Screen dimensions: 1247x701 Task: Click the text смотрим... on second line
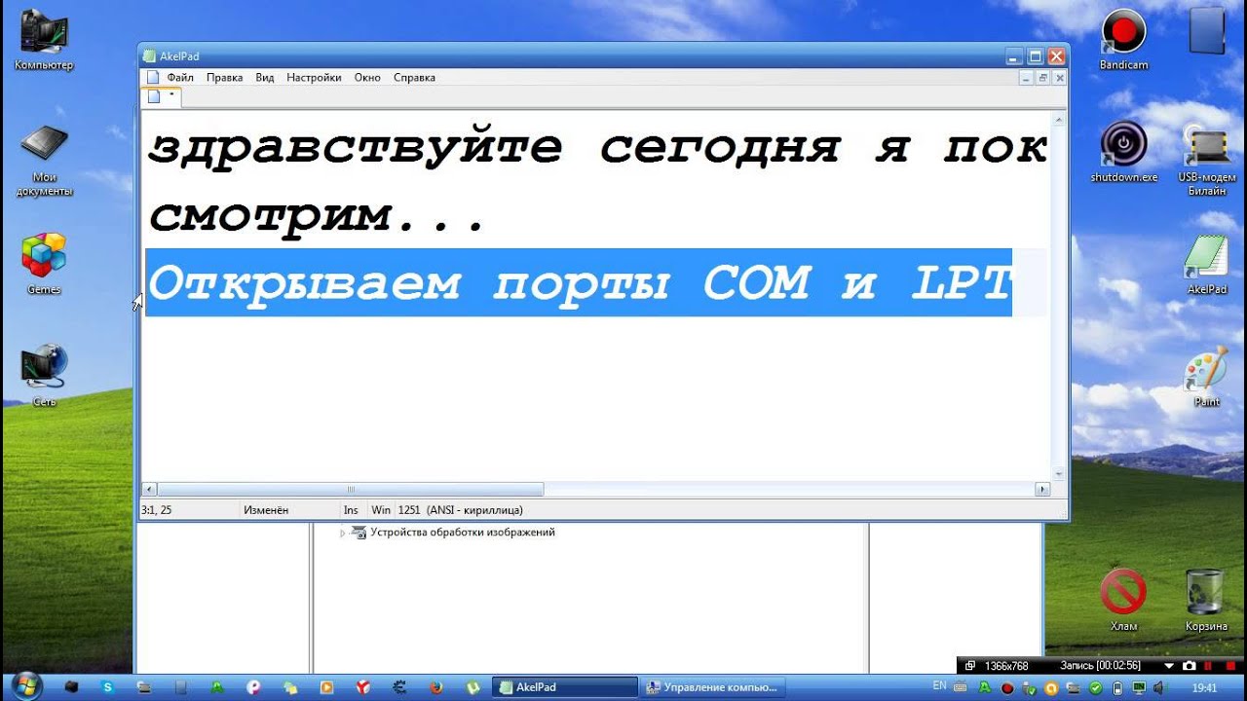point(317,215)
